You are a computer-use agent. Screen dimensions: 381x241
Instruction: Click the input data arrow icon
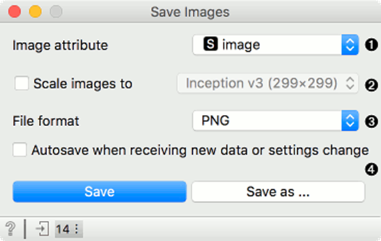[43, 228]
